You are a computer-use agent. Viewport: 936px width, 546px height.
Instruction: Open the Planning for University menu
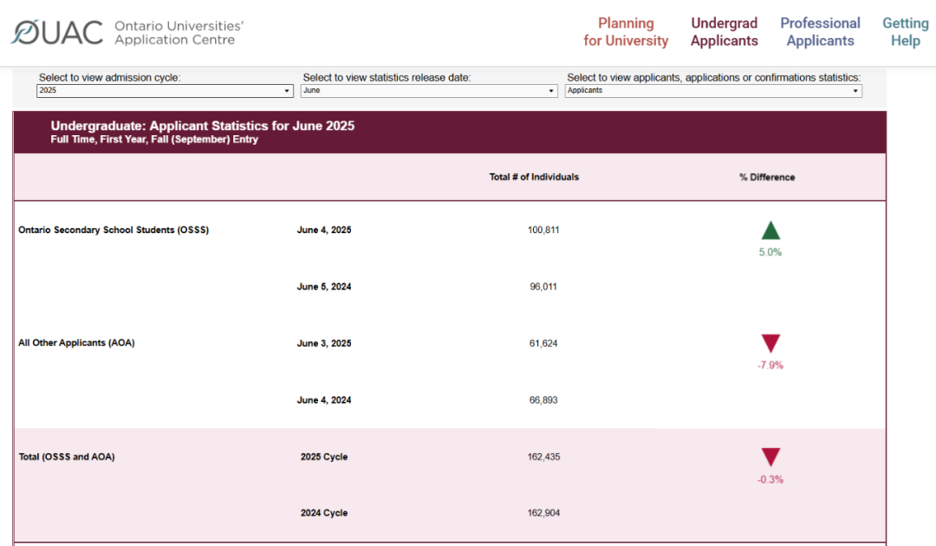point(626,32)
